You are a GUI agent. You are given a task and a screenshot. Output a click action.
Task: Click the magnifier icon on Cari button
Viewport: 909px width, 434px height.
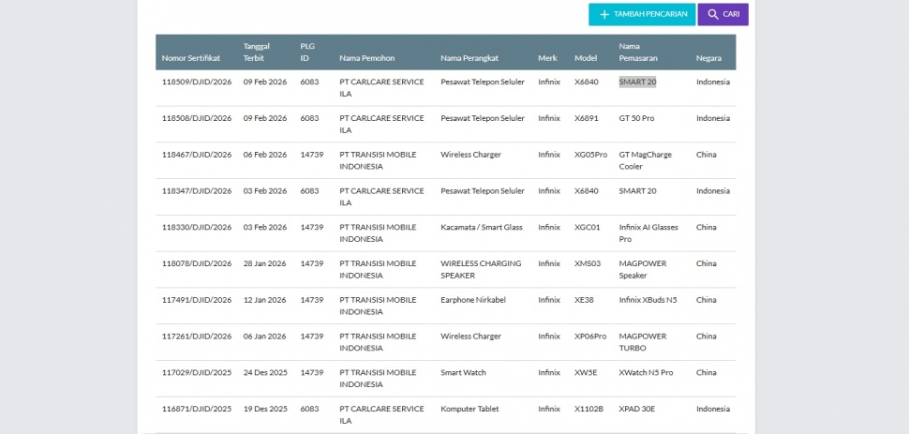click(x=713, y=15)
